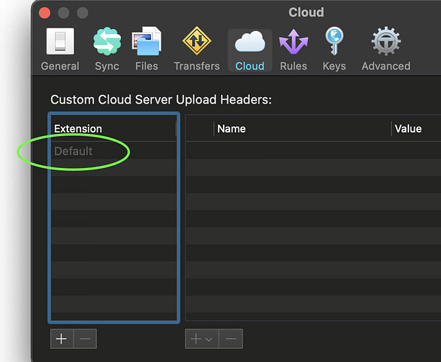Select the Keys preferences icon

[x=334, y=41]
